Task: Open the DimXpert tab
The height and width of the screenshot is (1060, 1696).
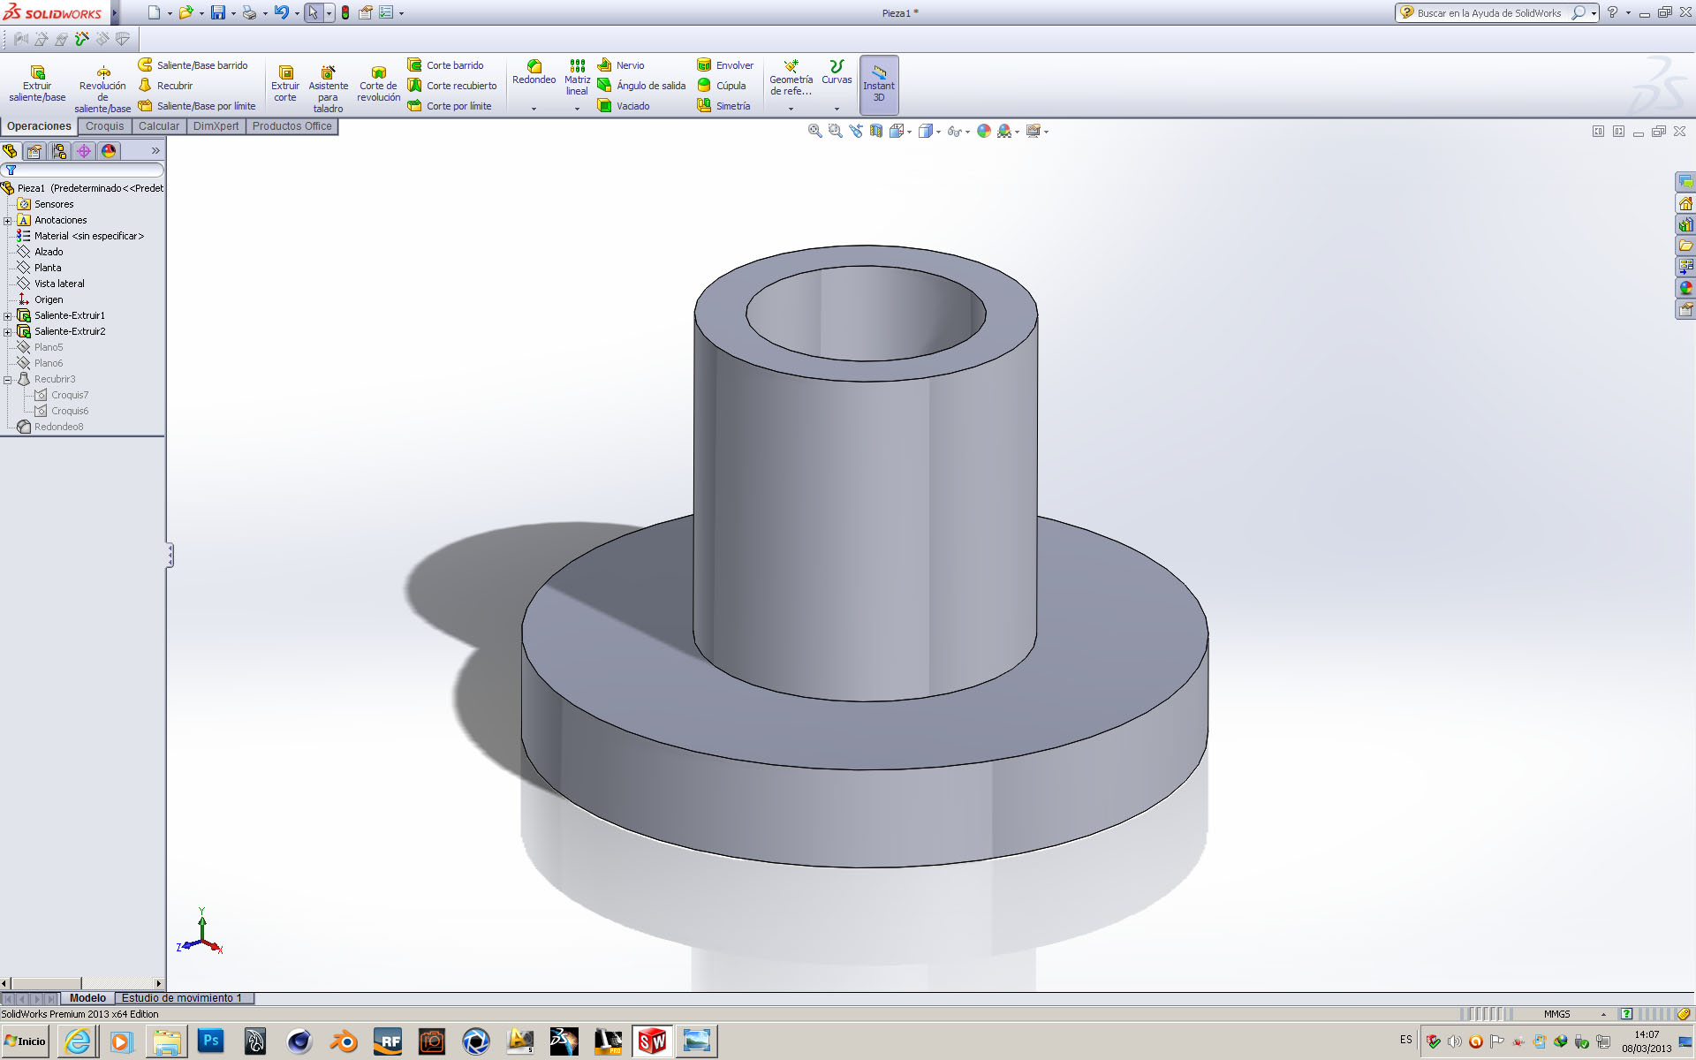Action: pos(216,126)
